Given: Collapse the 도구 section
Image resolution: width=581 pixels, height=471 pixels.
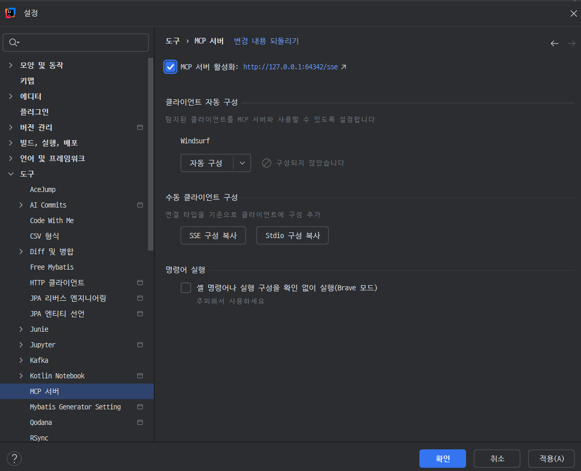Looking at the screenshot, I should [x=11, y=174].
